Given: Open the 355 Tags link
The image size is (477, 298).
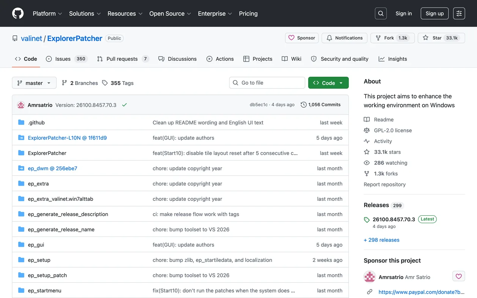Looking at the screenshot, I should pos(118,83).
